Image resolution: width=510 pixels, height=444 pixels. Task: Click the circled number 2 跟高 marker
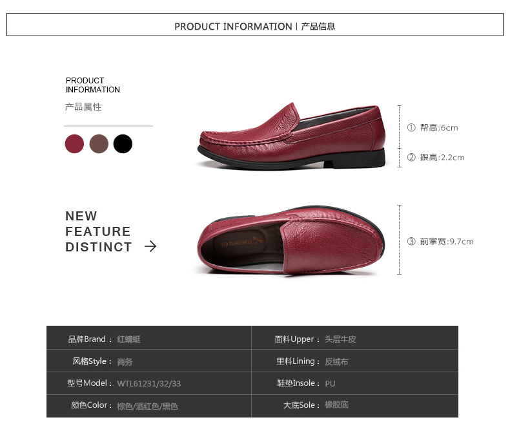(x=411, y=158)
